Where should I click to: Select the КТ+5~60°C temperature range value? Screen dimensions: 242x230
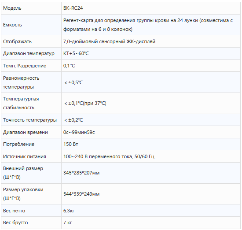[x=76, y=53]
